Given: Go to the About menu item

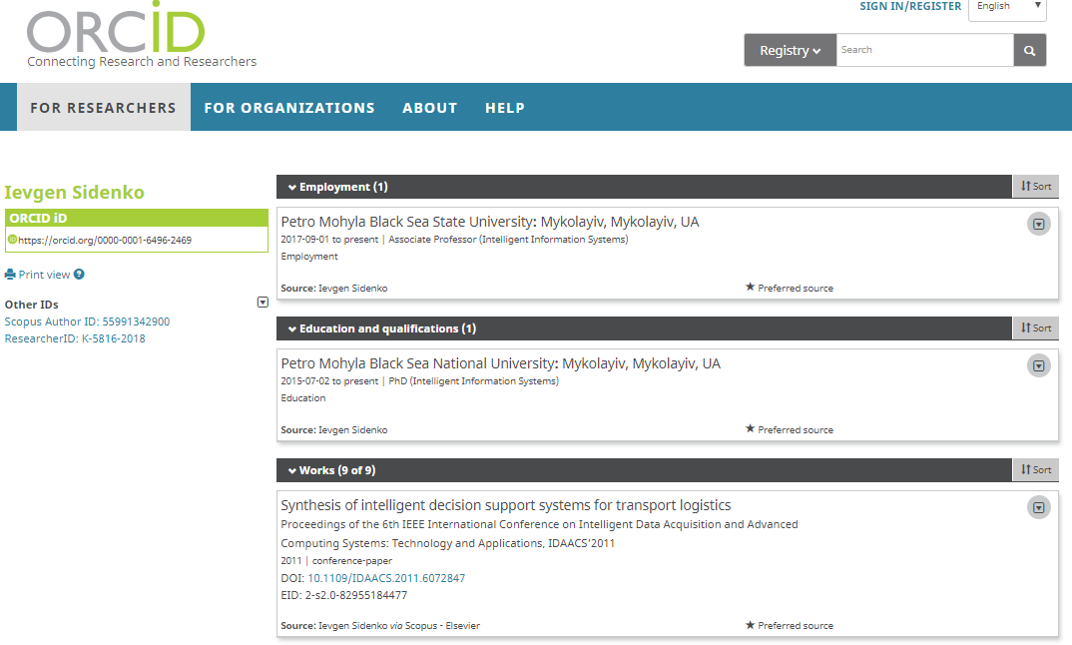Looking at the screenshot, I should click(430, 108).
